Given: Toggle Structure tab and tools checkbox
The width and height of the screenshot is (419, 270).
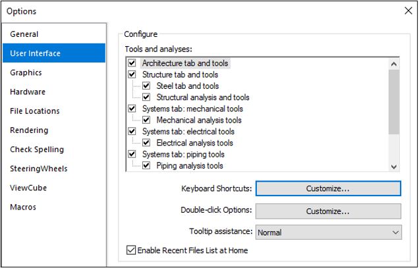Looking at the screenshot, I should point(132,75).
